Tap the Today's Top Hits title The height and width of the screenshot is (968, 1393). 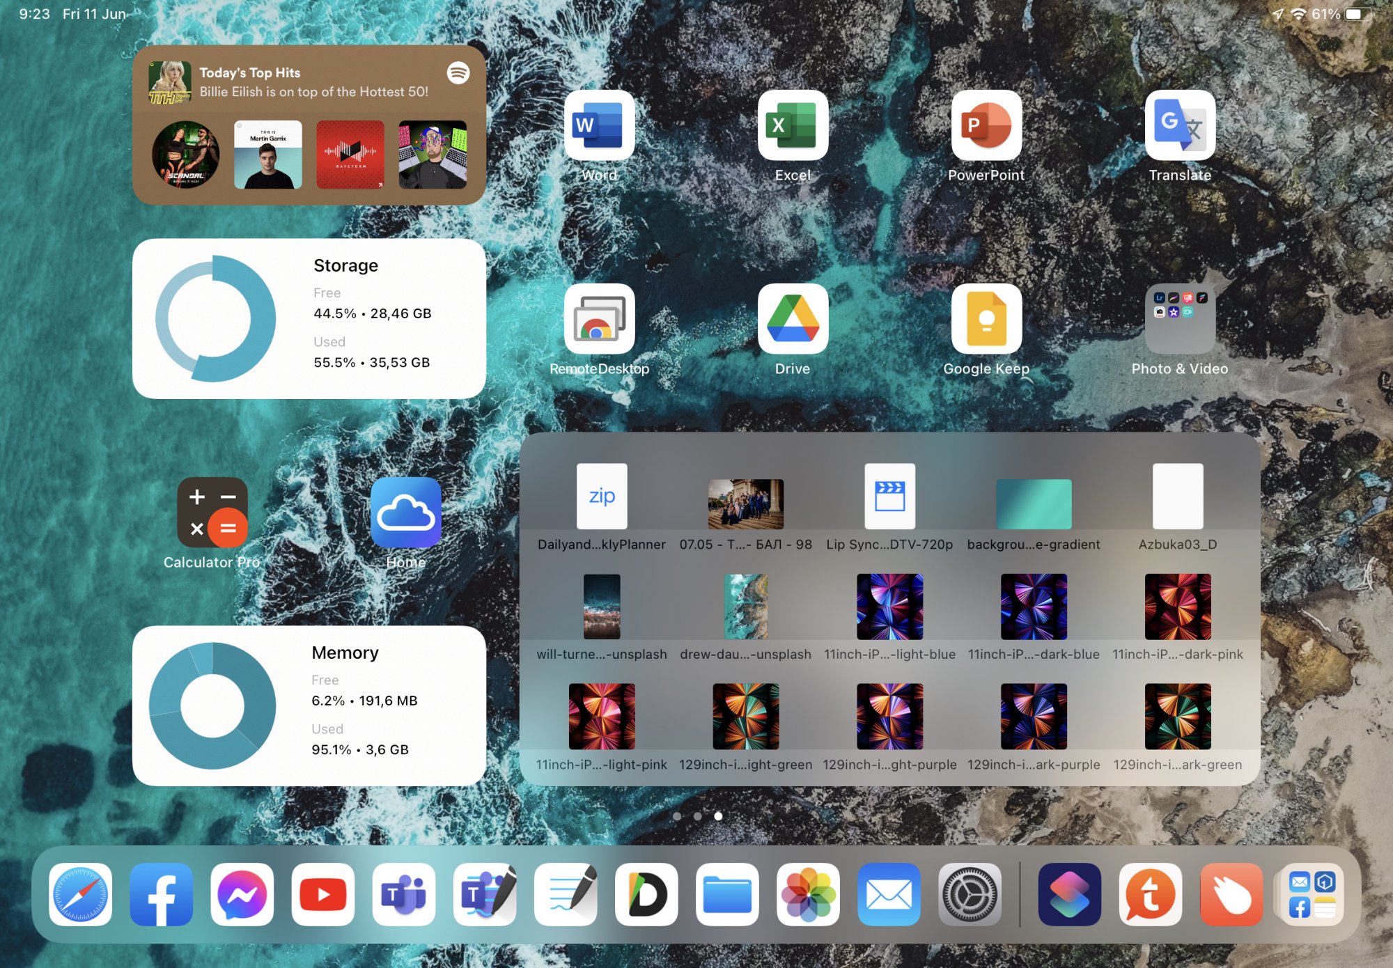pos(249,72)
